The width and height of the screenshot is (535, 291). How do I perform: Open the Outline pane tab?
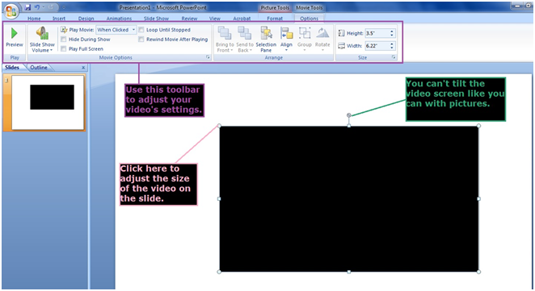pyautogui.click(x=39, y=68)
